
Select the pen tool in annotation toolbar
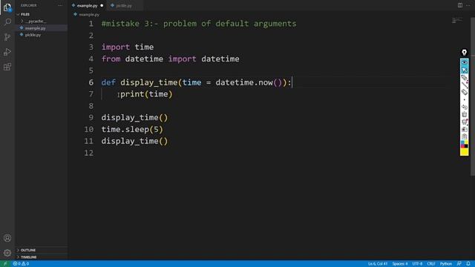click(465, 78)
